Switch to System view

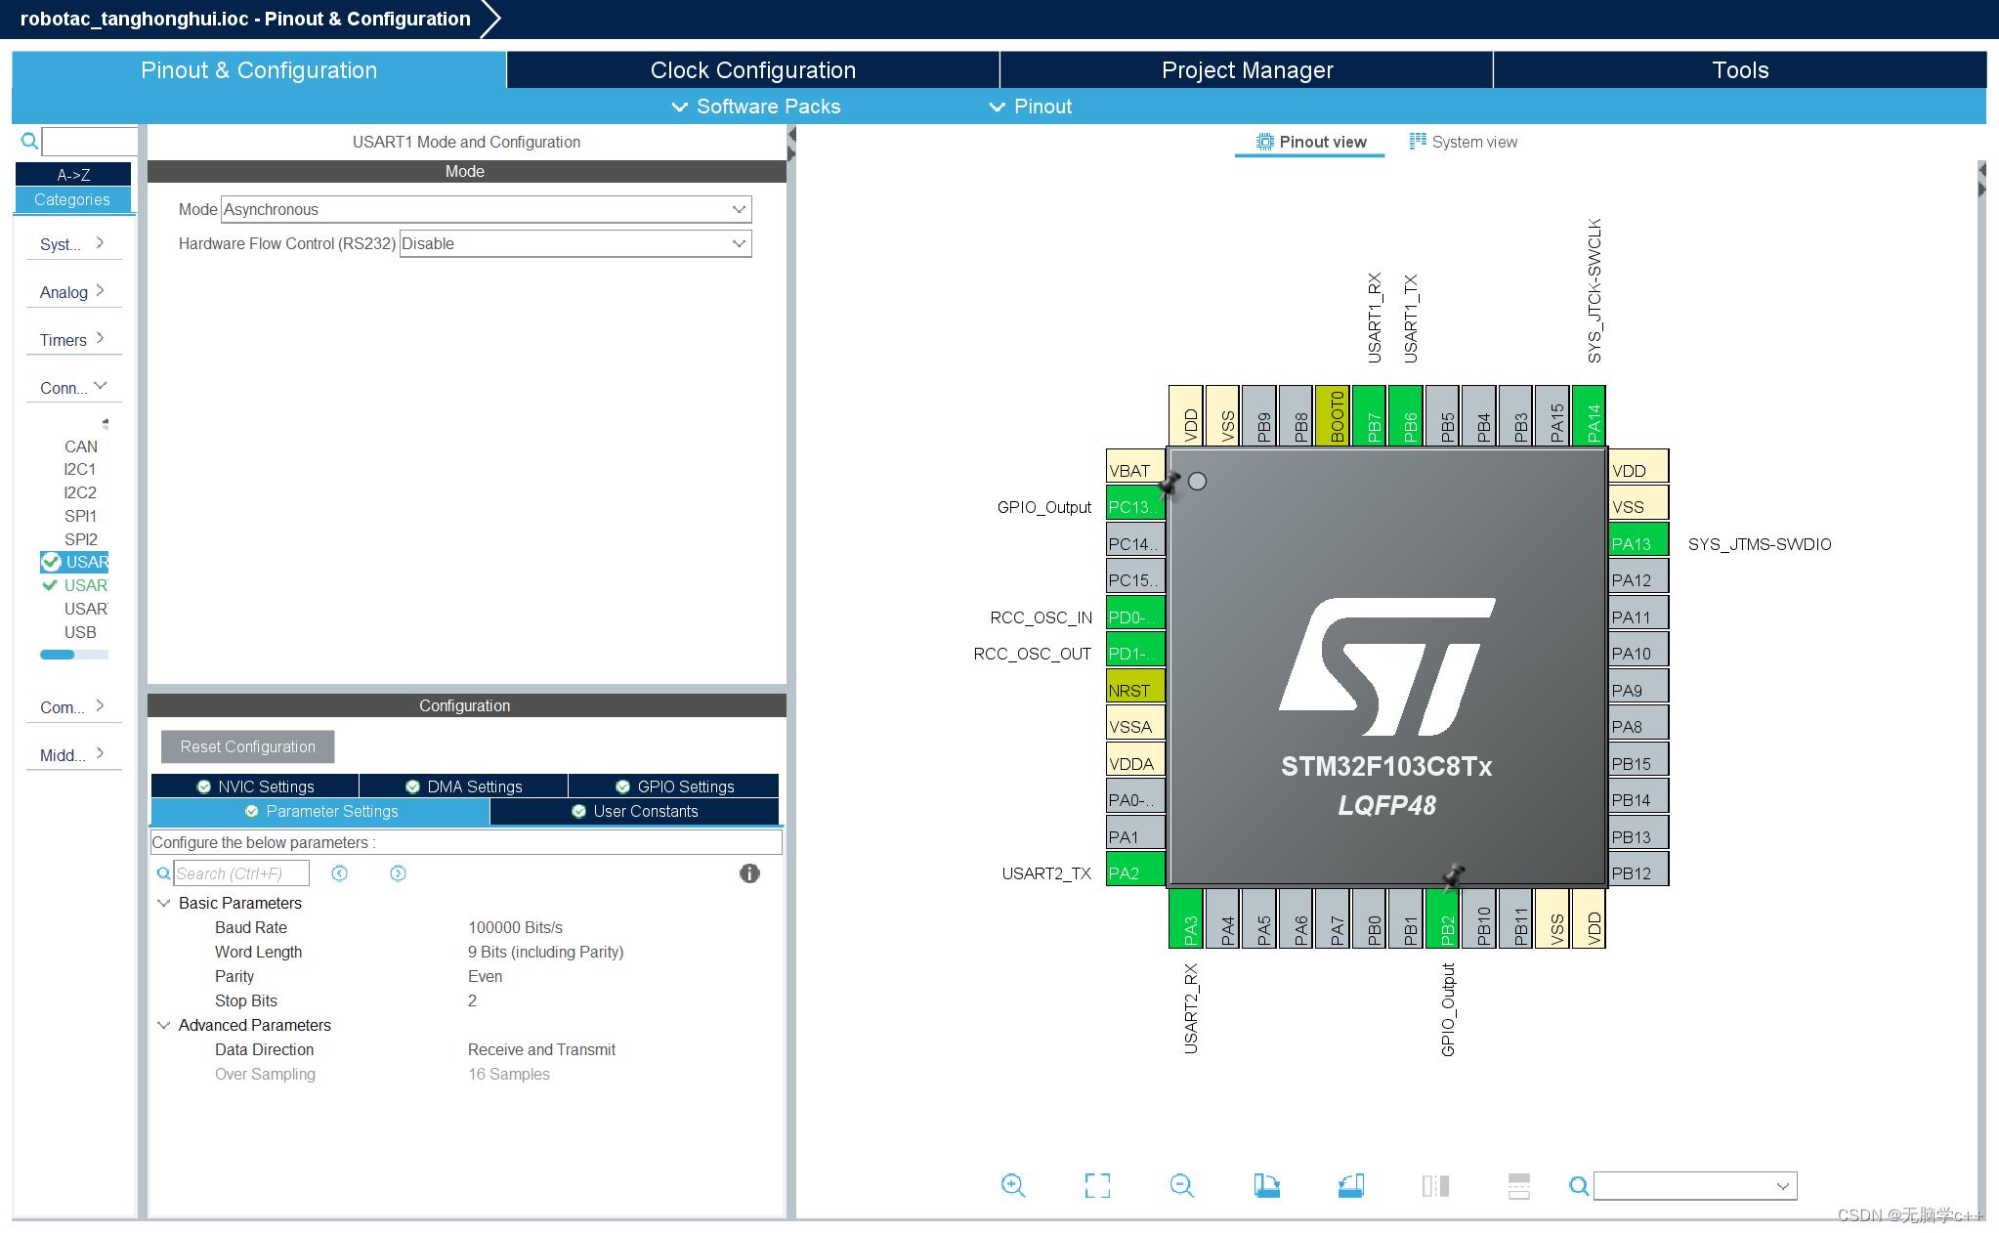[x=1463, y=142]
